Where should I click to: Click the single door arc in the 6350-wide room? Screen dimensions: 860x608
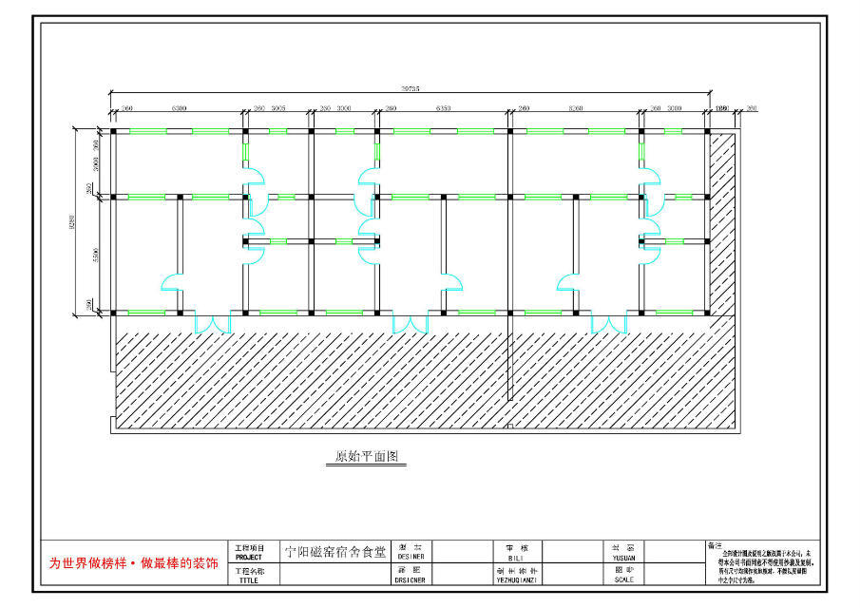(x=452, y=280)
